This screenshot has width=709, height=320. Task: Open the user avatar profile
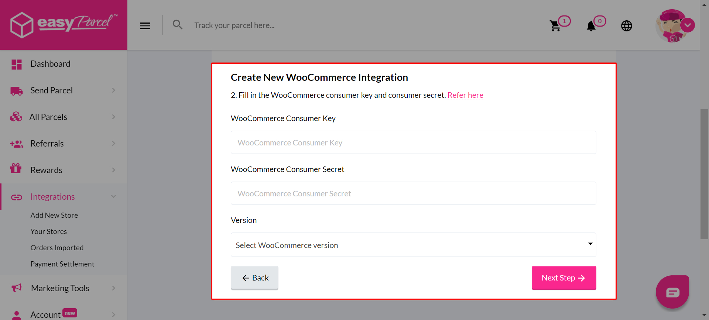click(x=671, y=26)
